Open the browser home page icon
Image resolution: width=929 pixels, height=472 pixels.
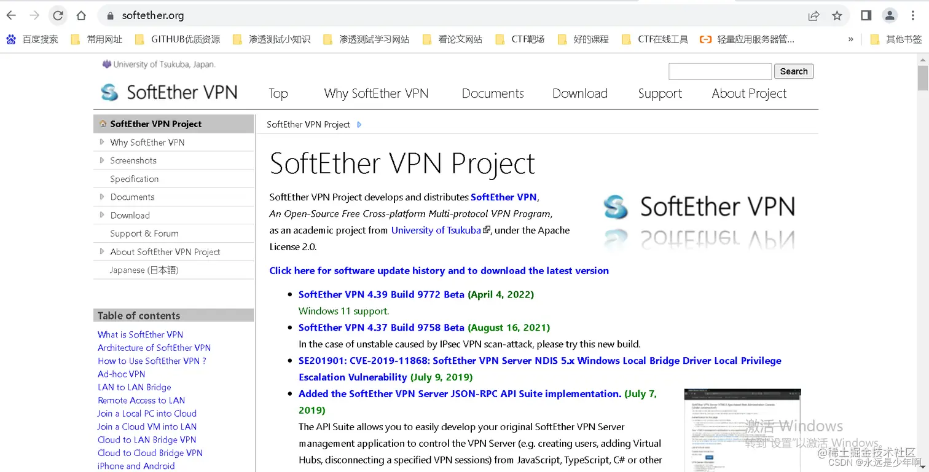[x=81, y=15]
